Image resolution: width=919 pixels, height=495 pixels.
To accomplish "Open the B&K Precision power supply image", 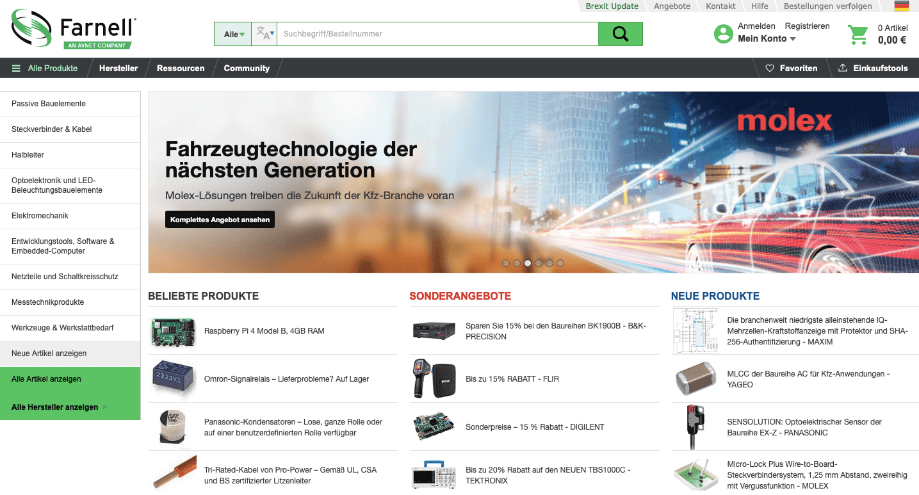I will coord(434,331).
